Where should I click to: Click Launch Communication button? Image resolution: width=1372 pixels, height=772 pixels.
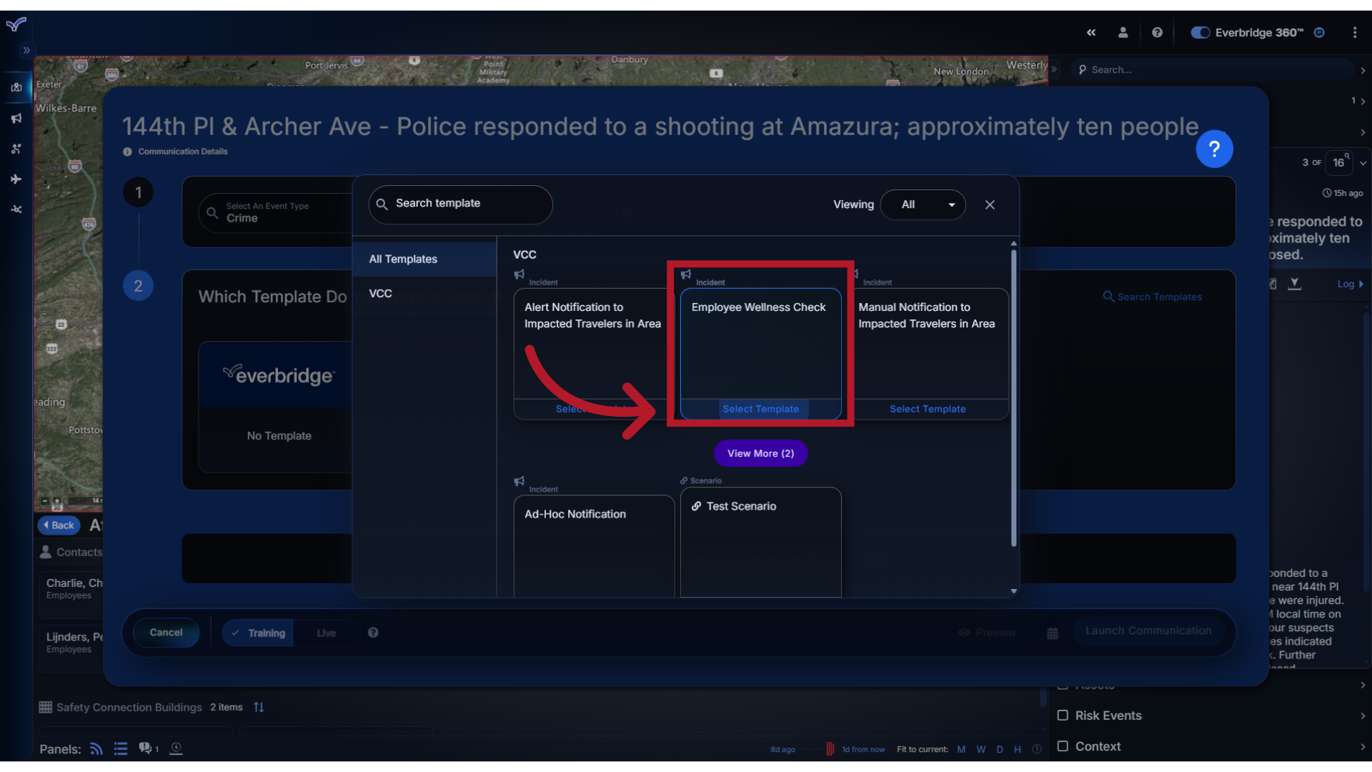pyautogui.click(x=1148, y=631)
